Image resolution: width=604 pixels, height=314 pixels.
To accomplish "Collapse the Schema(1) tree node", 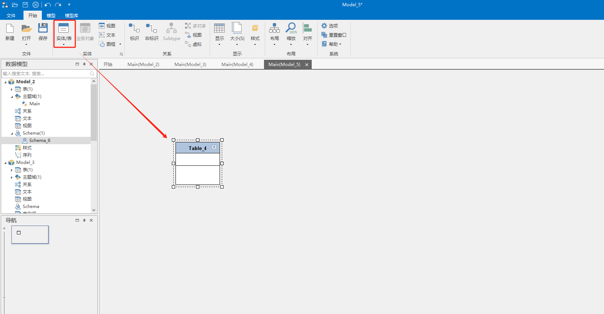I will click(x=12, y=133).
